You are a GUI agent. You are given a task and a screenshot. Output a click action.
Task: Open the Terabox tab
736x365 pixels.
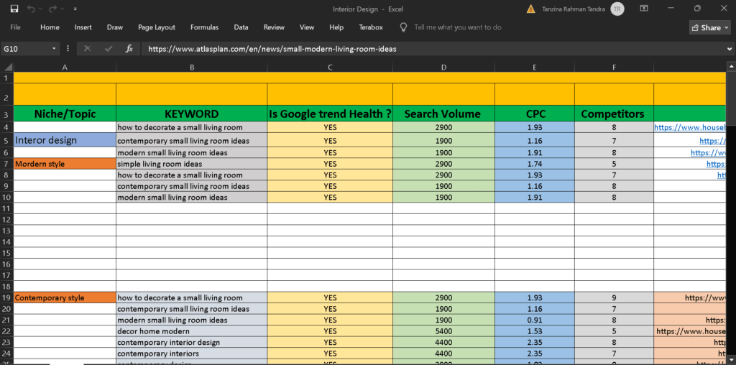click(x=371, y=27)
